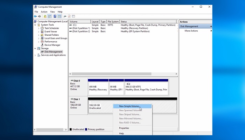245x140 pixels.
Task: Click the red checkmark toolbar icon
Action: [69, 16]
